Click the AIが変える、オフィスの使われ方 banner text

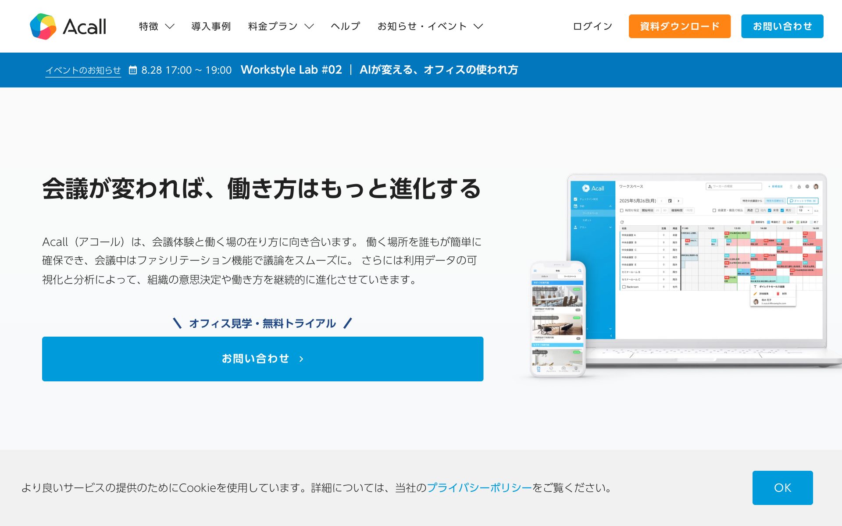point(439,70)
